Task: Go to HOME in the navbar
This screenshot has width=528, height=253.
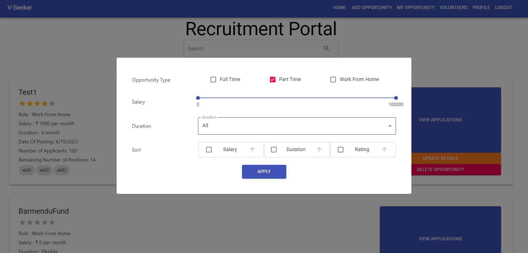Action: click(339, 8)
